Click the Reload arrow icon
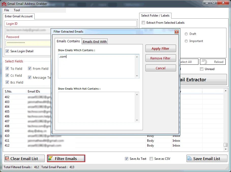The image size is (231, 172). (204, 62)
